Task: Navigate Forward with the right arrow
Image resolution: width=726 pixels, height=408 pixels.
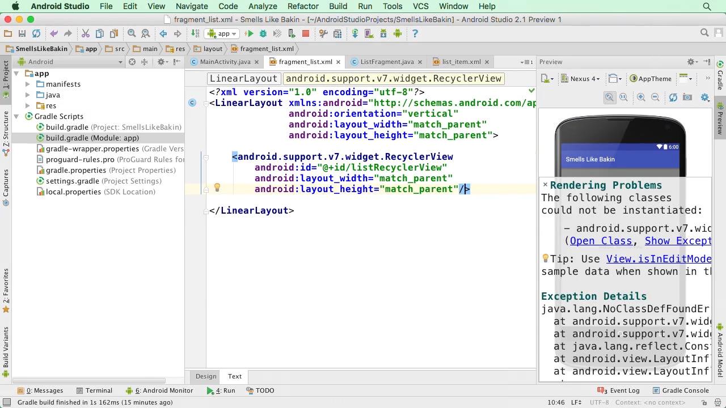Action: point(178,34)
